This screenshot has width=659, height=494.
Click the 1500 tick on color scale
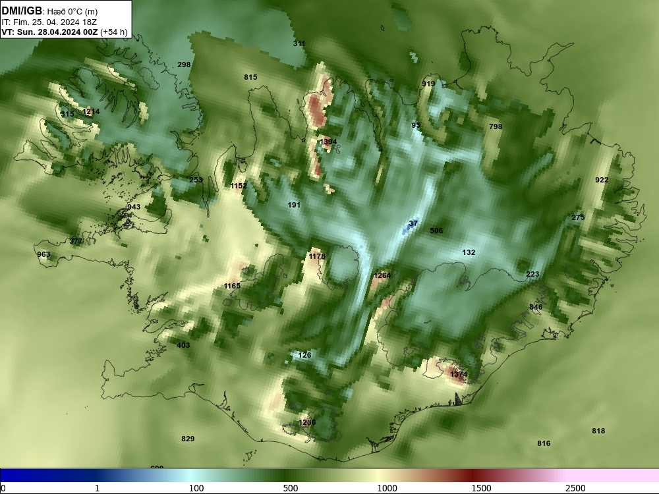[481, 488]
